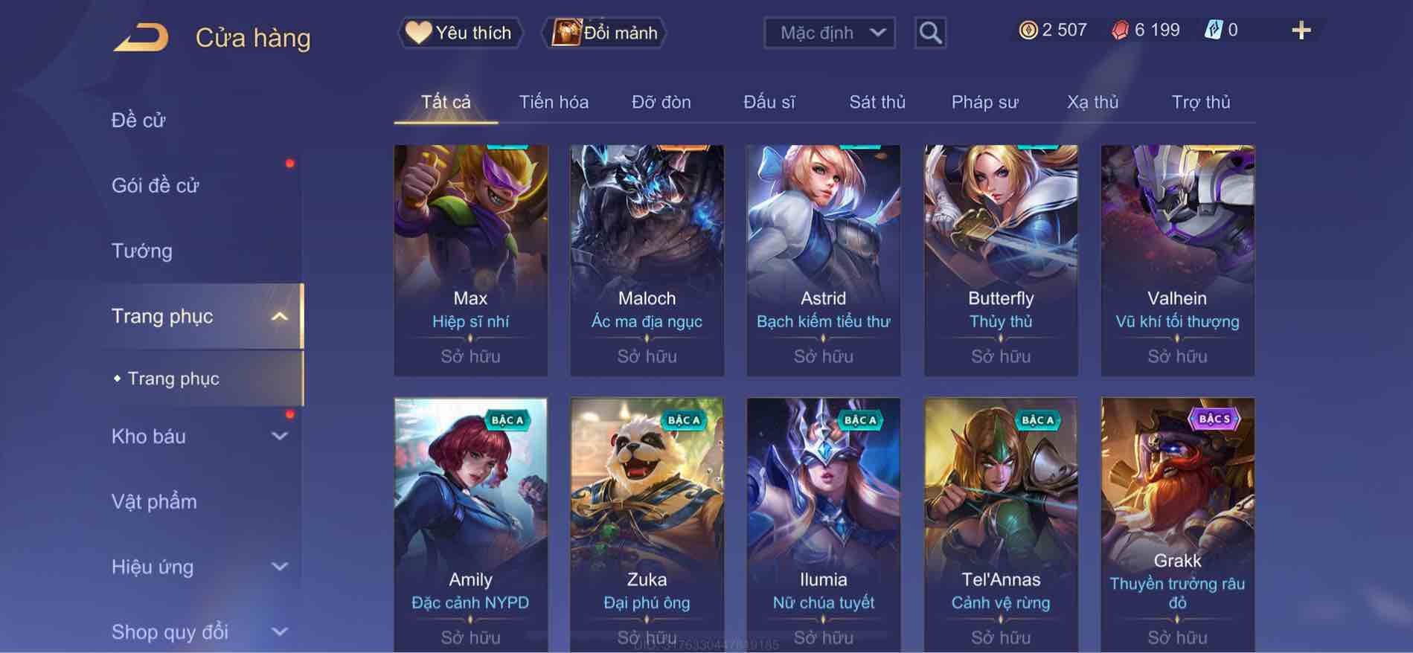Switch to the Sát thủ tab
This screenshot has height=653, width=1413.
[x=877, y=102]
